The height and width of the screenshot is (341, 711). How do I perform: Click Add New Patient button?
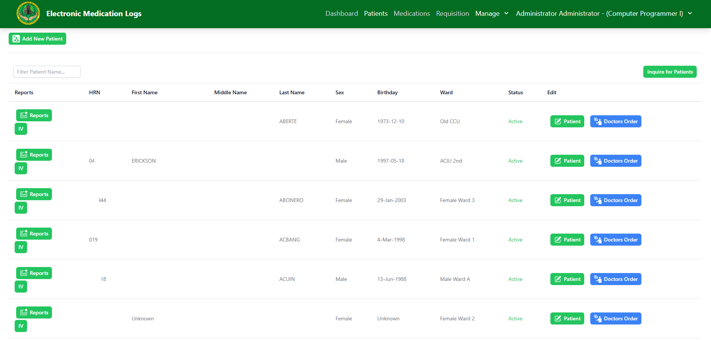point(37,39)
